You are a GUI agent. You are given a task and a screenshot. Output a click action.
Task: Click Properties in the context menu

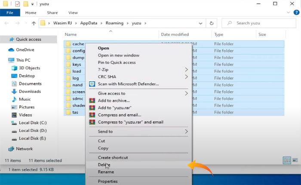(107, 182)
